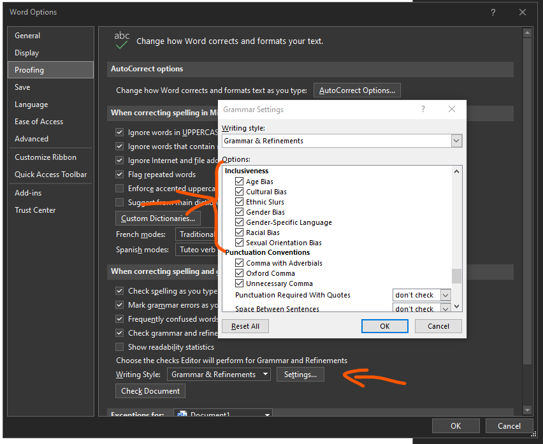Enable Show readability statistics
The width and height of the screenshot is (543, 444).
pyautogui.click(x=119, y=347)
